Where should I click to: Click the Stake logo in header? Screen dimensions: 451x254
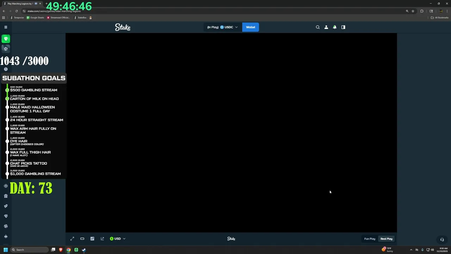point(123,27)
